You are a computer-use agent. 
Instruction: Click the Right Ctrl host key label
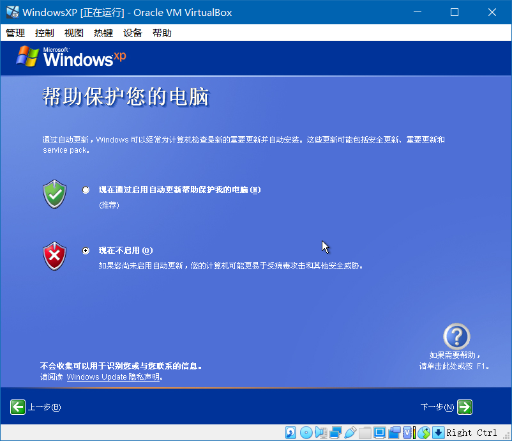tap(471, 433)
